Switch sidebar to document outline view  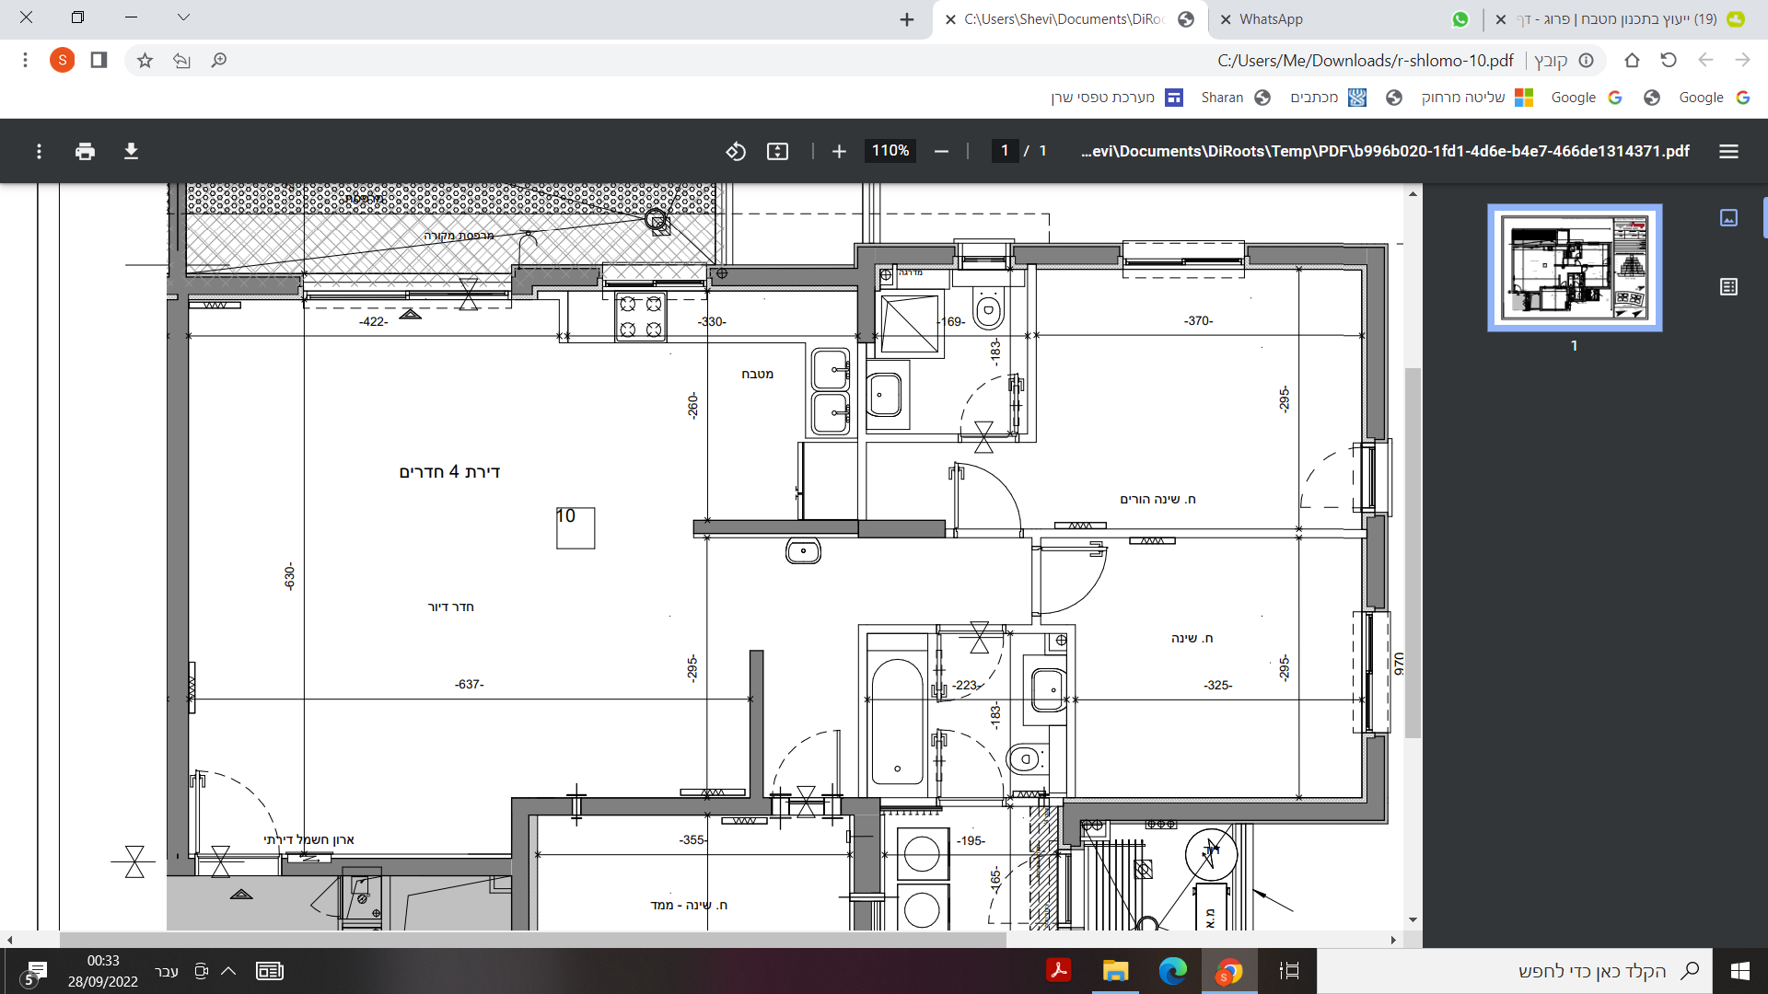click(x=1728, y=287)
